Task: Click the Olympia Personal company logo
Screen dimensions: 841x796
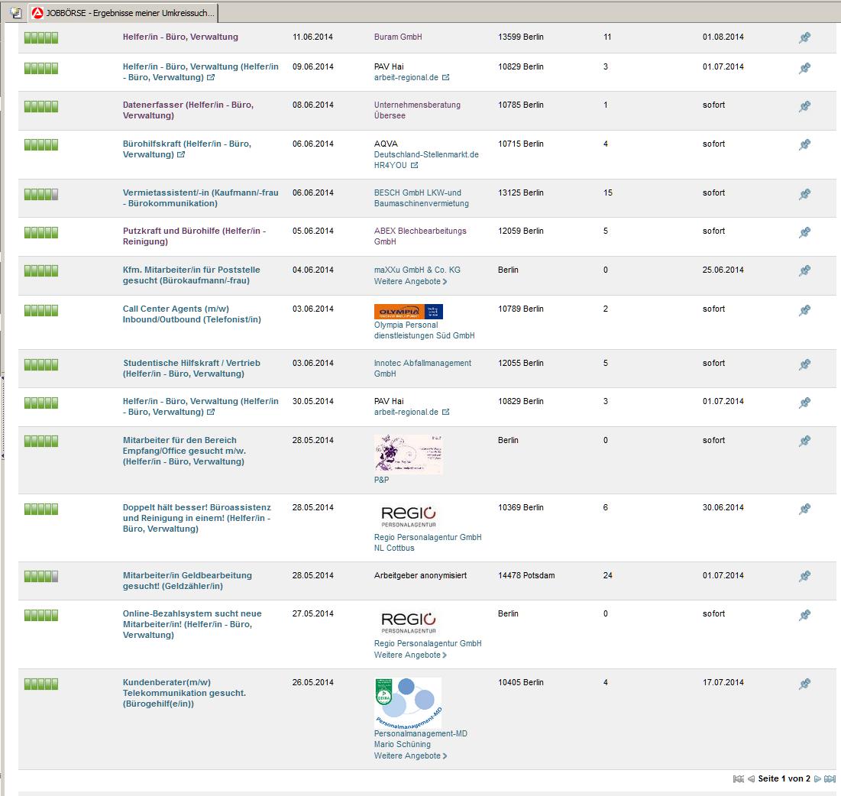Action: (408, 312)
